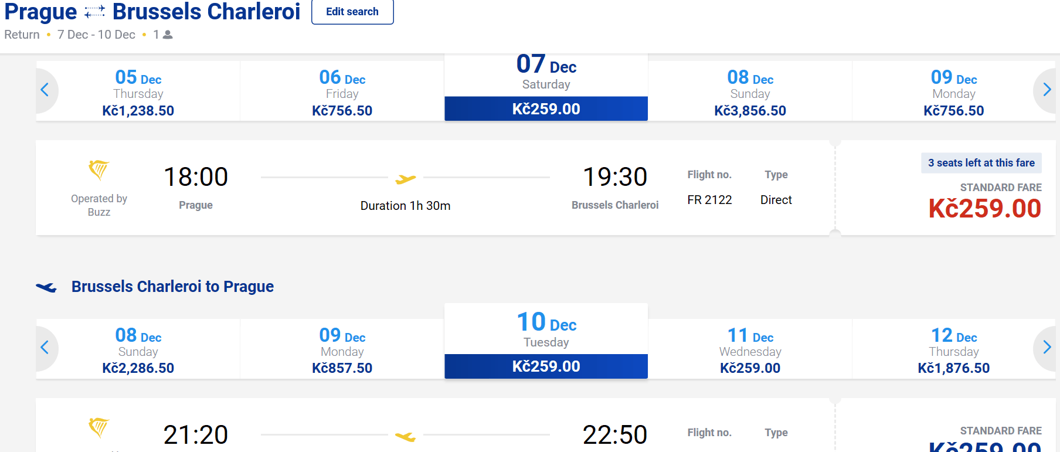Click the Edit search button

pyautogui.click(x=352, y=12)
